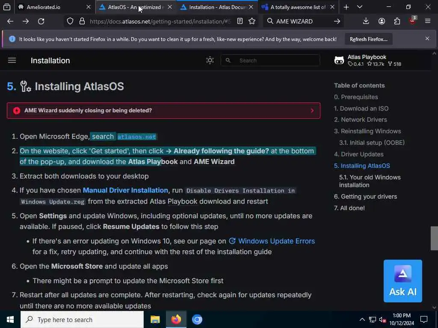This screenshot has width=438, height=328.
Task: Submit the AME WIZARD search arrow
Action: tap(337, 21)
